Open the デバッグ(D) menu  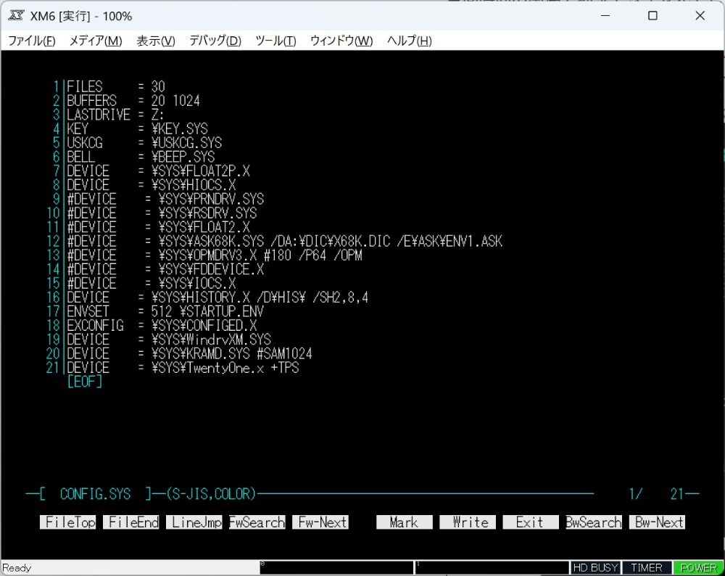[x=215, y=41]
